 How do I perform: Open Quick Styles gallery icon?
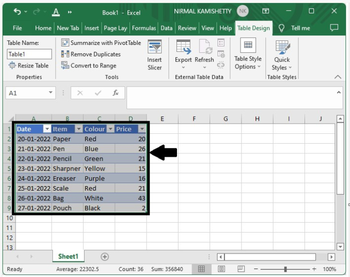pyautogui.click(x=283, y=47)
